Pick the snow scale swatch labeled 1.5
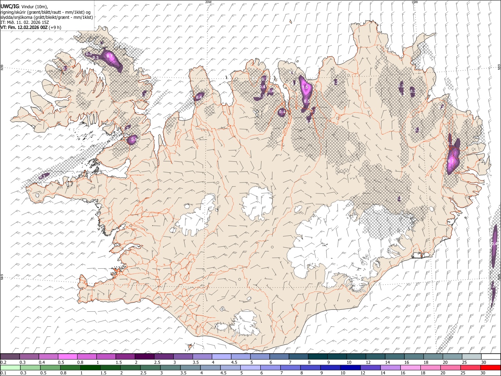 pos(125,357)
